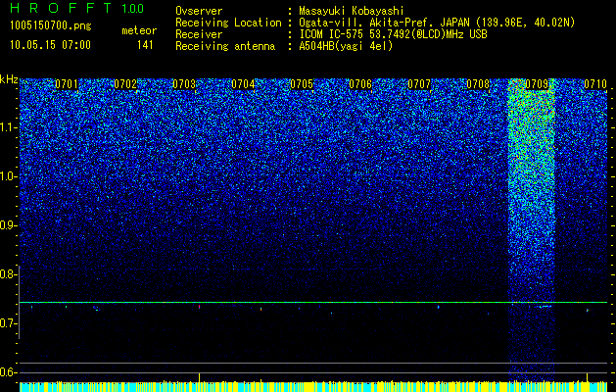Click the Receiving Location value text
The height and width of the screenshot is (392, 616).
pos(437,23)
